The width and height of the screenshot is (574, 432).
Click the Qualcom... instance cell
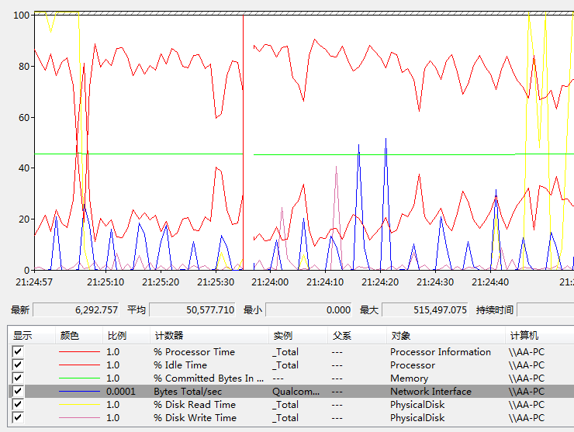pyautogui.click(x=296, y=392)
